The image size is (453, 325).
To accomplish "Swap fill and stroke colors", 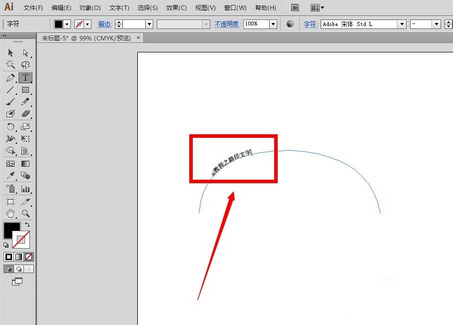I will tap(27, 225).
